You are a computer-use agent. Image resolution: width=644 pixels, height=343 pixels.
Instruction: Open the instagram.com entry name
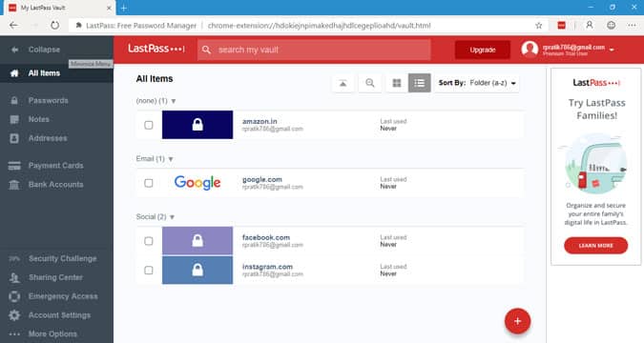pyautogui.click(x=267, y=267)
